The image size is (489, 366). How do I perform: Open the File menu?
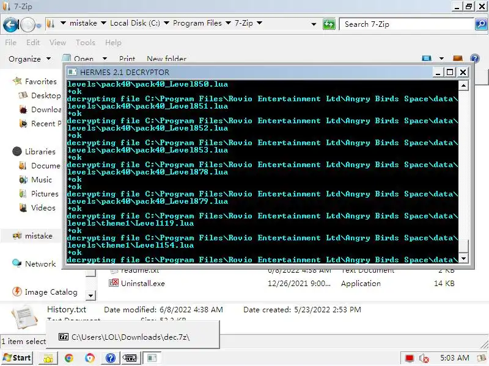point(10,42)
